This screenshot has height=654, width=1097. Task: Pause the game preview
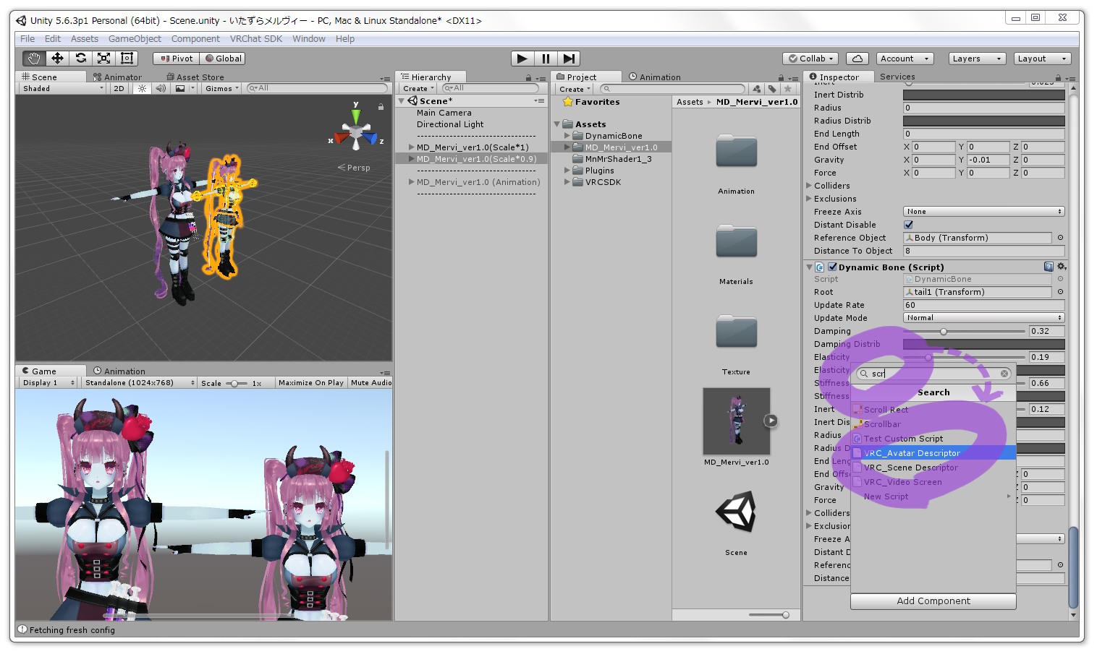click(546, 59)
